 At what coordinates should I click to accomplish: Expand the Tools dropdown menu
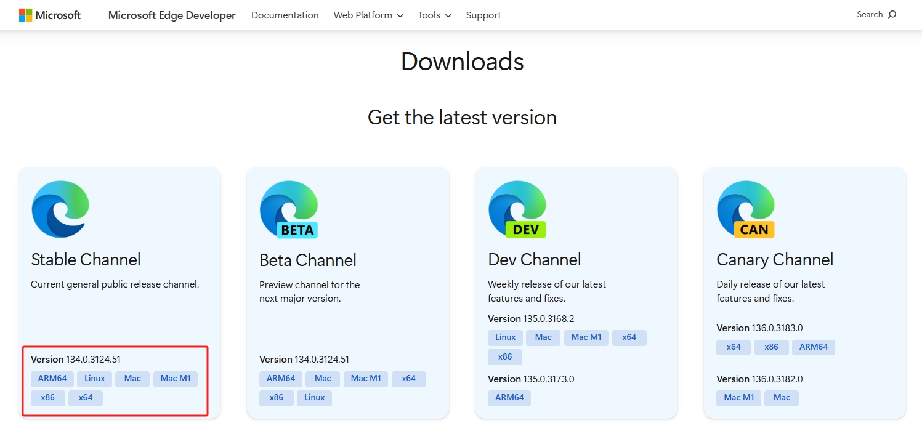[x=434, y=15]
